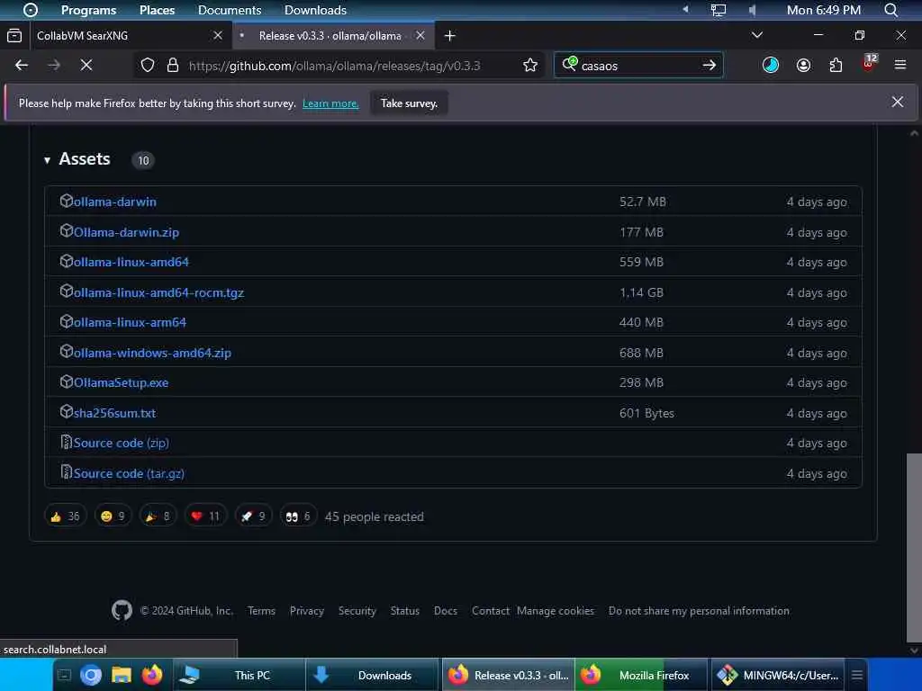Open the file manager folder in taskbar
This screenshot has width=922, height=691.
click(x=122, y=676)
